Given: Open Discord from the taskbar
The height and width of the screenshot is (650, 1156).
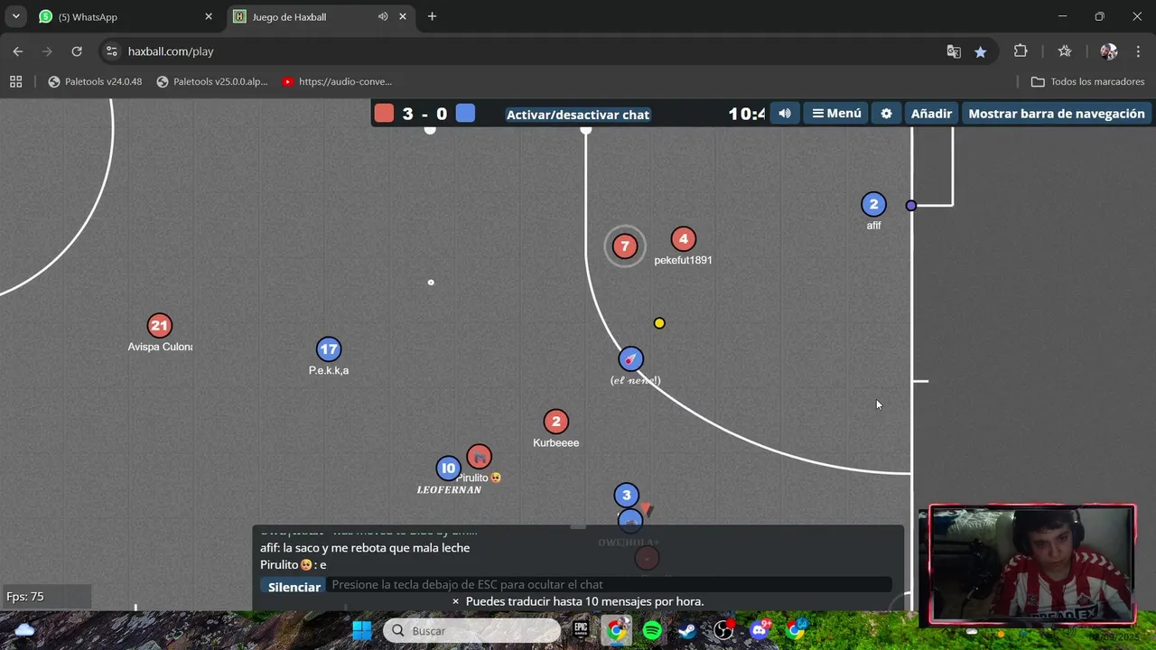Looking at the screenshot, I should (x=760, y=630).
